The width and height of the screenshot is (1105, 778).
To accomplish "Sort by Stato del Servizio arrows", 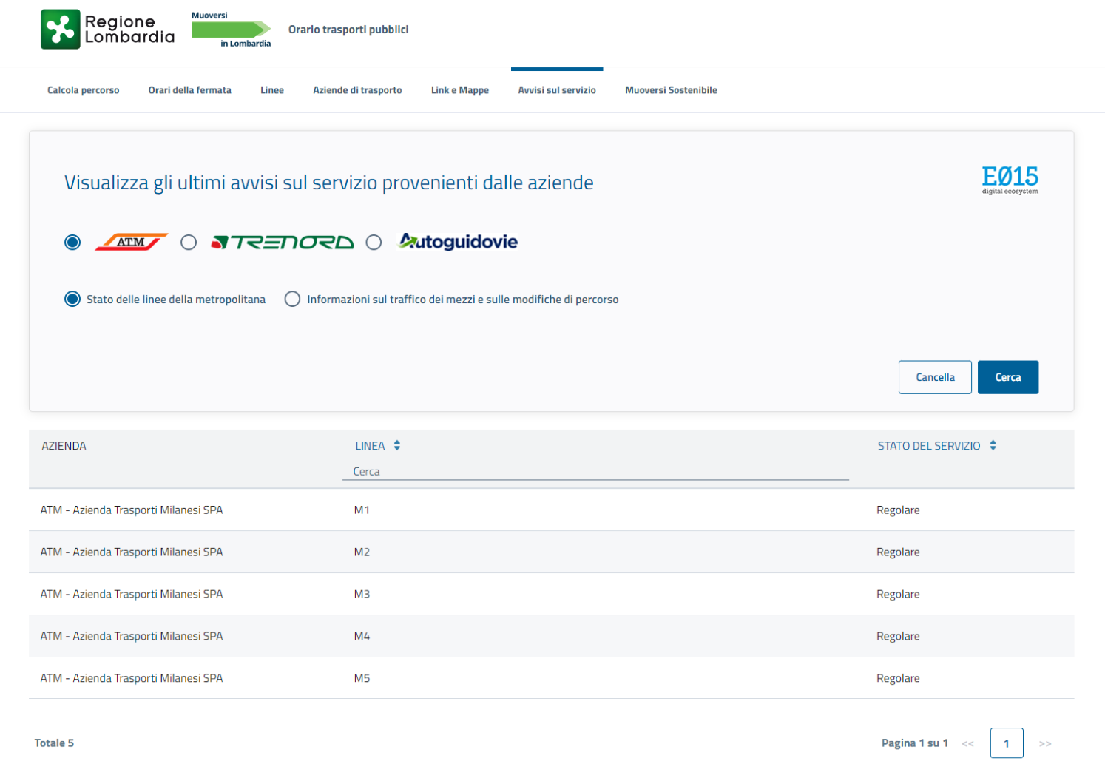I will click(993, 445).
